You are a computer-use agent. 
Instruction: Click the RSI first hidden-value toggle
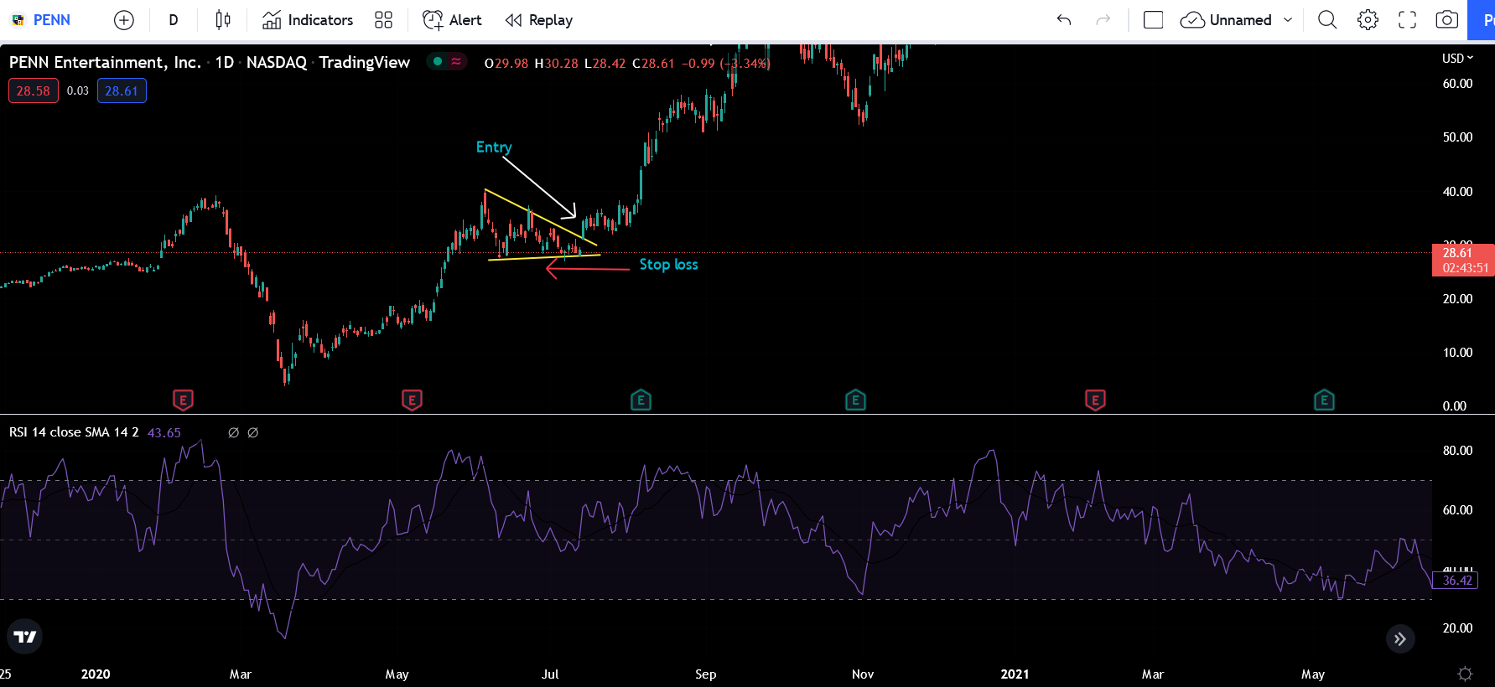[x=233, y=432]
